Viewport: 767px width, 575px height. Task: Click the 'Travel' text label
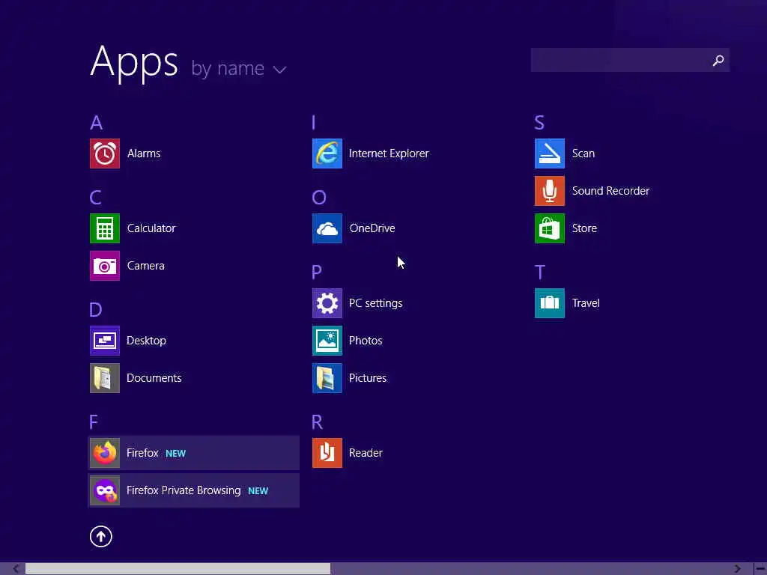pos(586,303)
